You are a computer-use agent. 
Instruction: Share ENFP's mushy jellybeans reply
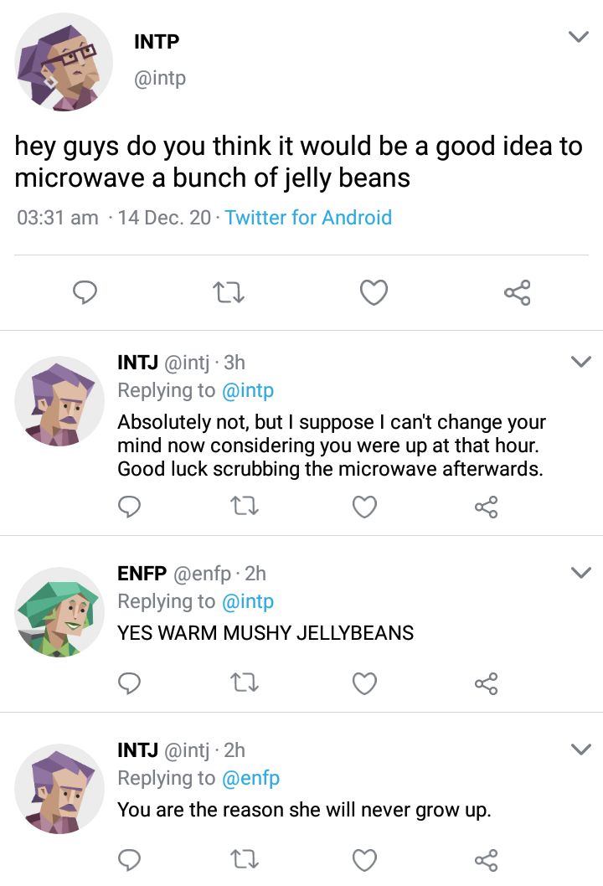[486, 684]
